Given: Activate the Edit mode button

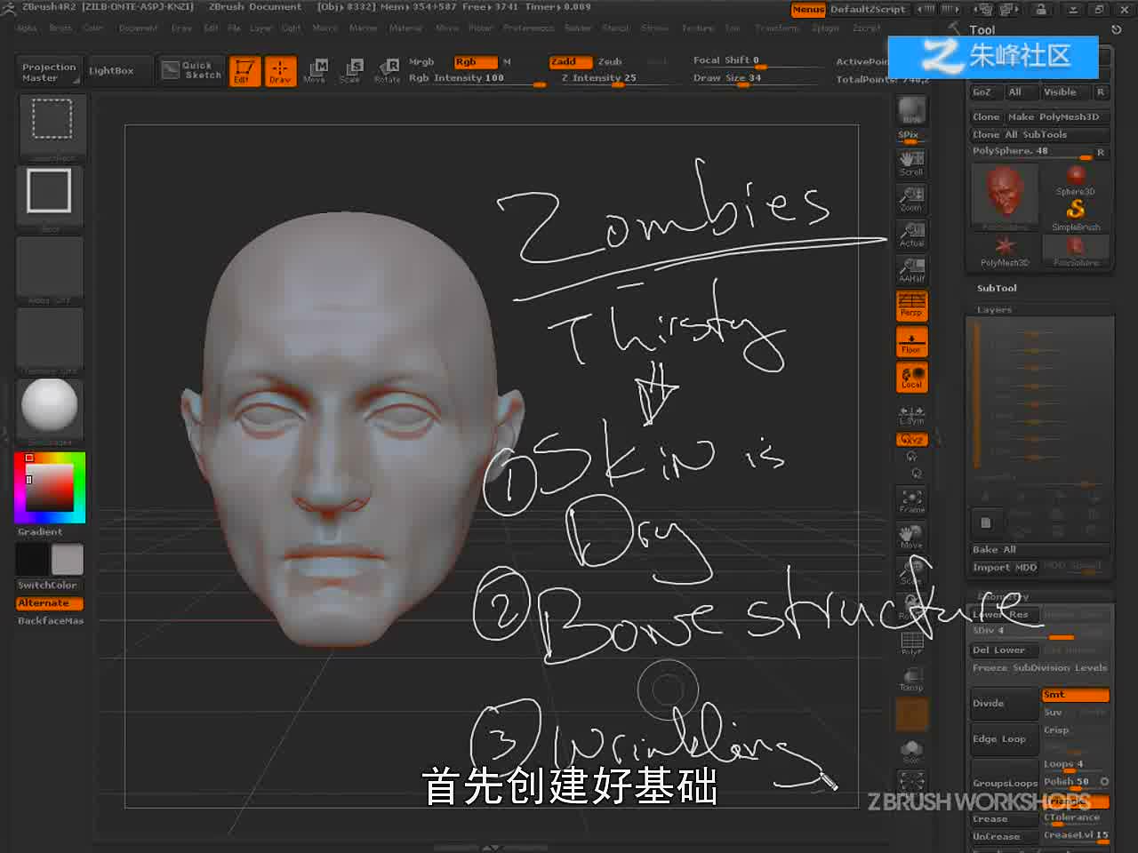Looking at the screenshot, I should pos(244,70).
